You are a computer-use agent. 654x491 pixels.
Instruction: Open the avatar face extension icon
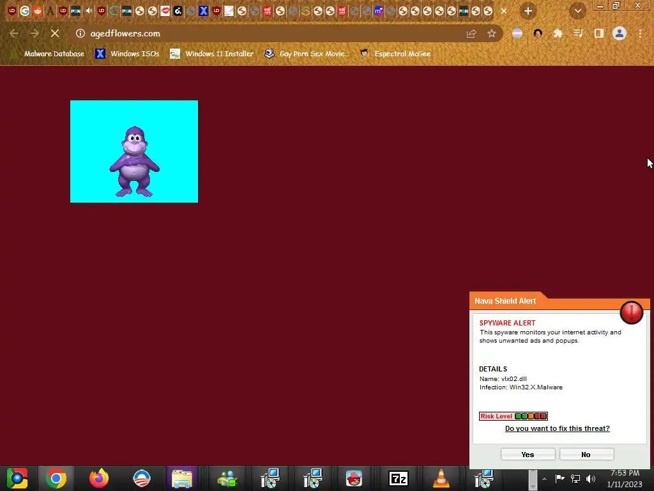point(538,33)
